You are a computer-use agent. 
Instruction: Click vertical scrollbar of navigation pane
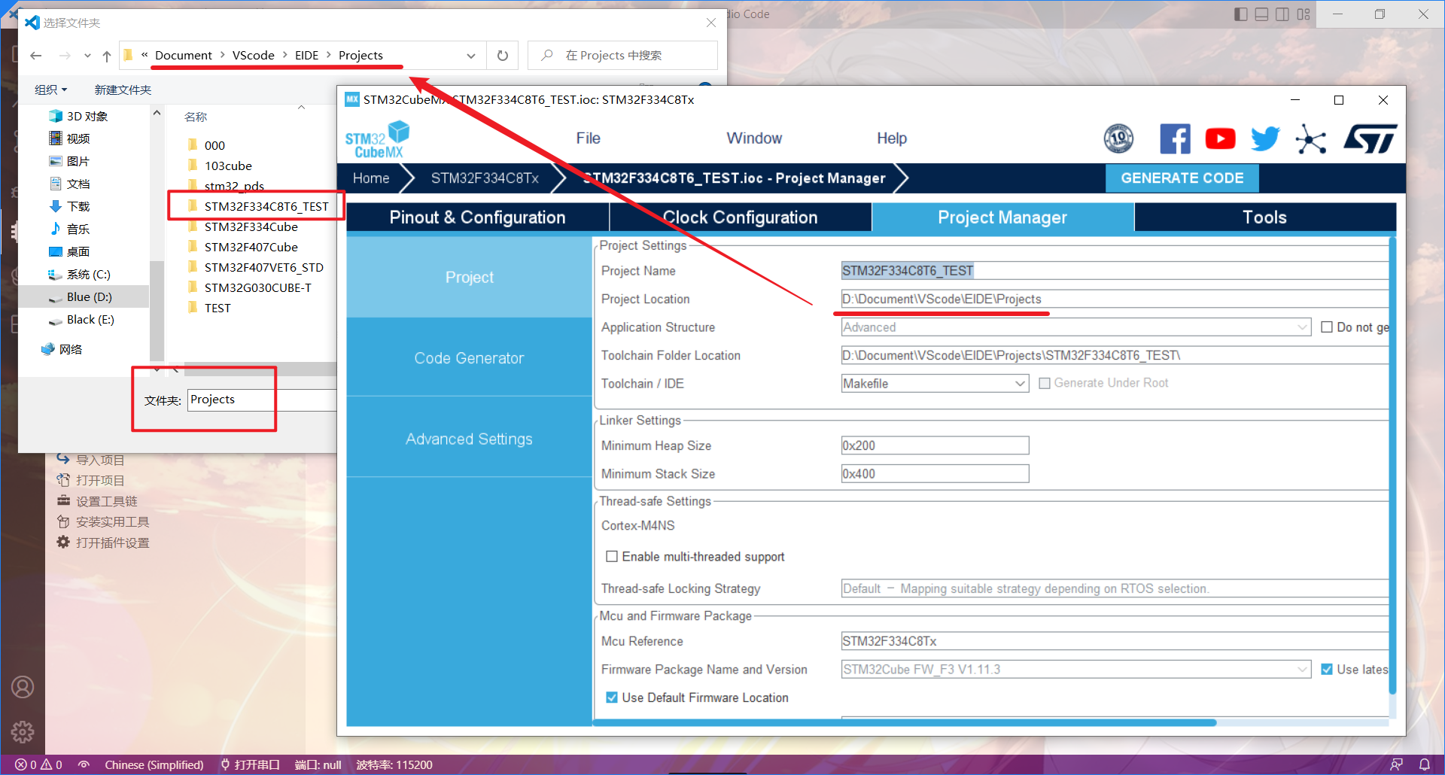point(157,311)
